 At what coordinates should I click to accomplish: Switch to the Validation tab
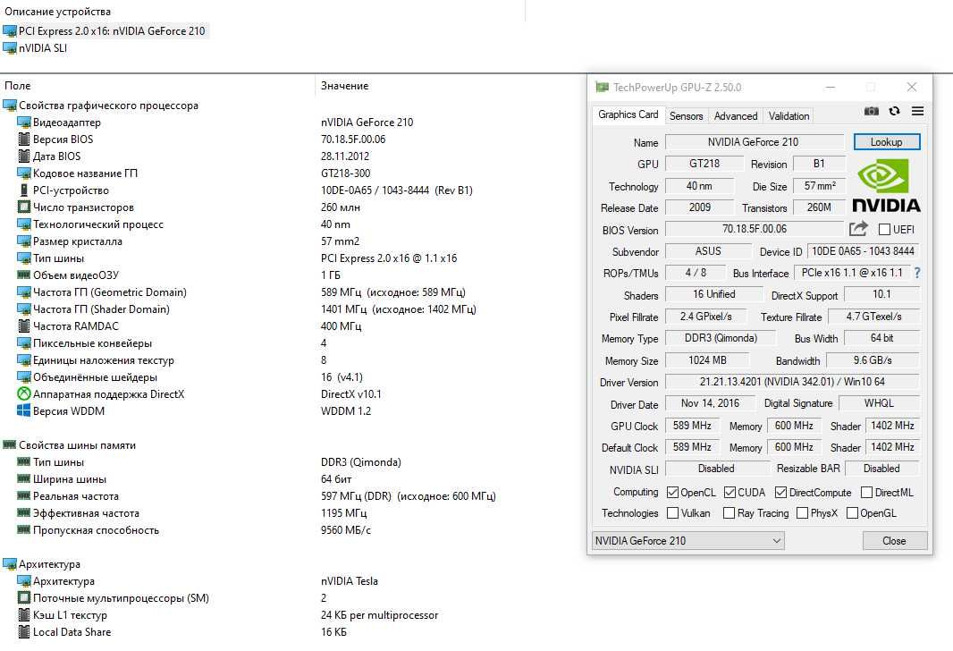(789, 116)
